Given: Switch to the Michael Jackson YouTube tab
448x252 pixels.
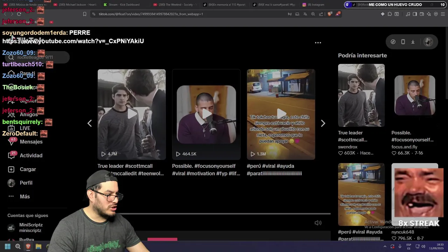Looking at the screenshot, I should click(75, 5).
